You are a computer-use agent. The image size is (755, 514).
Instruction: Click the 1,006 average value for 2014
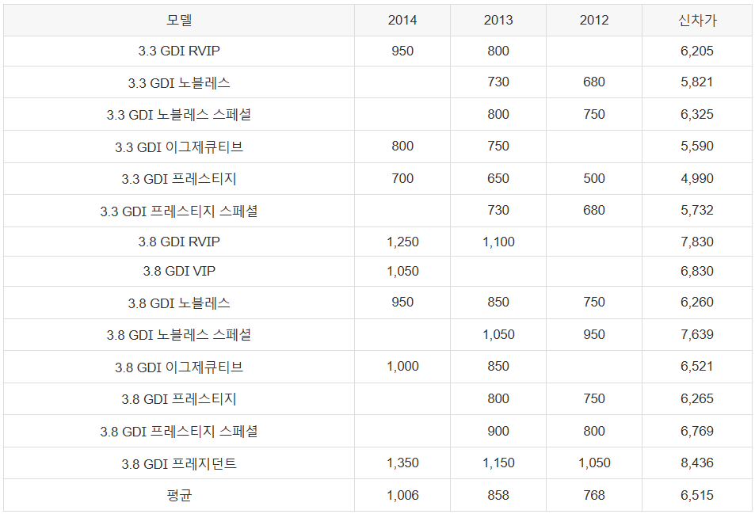coord(402,495)
